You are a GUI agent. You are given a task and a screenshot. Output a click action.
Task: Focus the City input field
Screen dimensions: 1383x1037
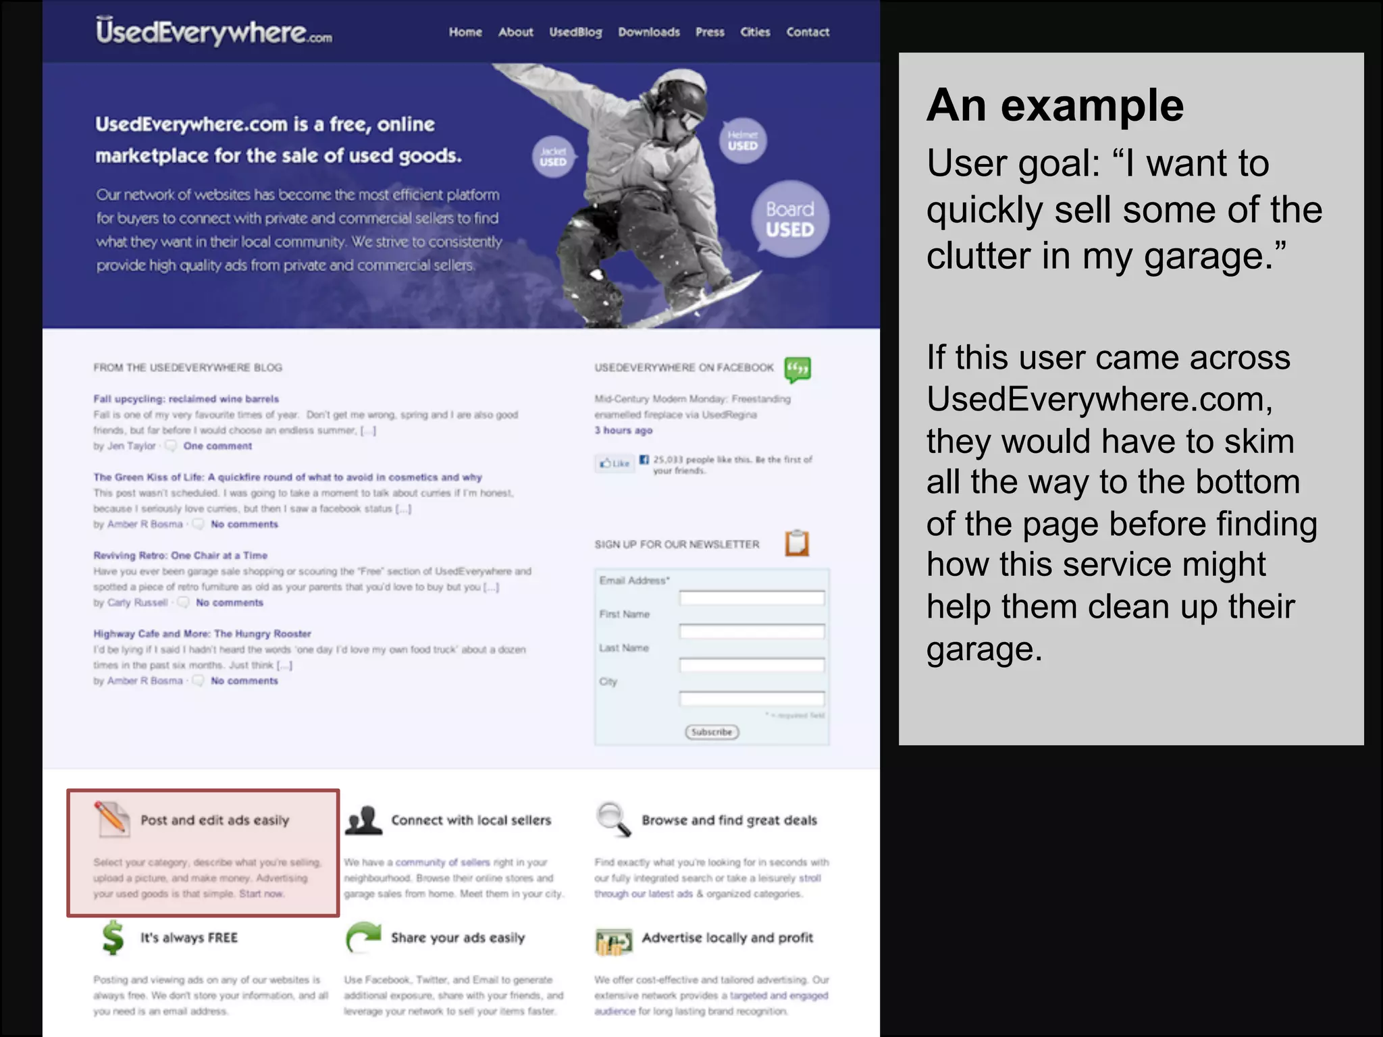click(x=752, y=699)
